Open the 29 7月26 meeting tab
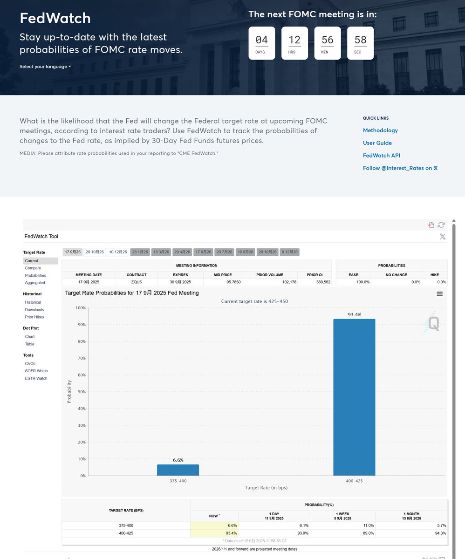 coord(224,252)
